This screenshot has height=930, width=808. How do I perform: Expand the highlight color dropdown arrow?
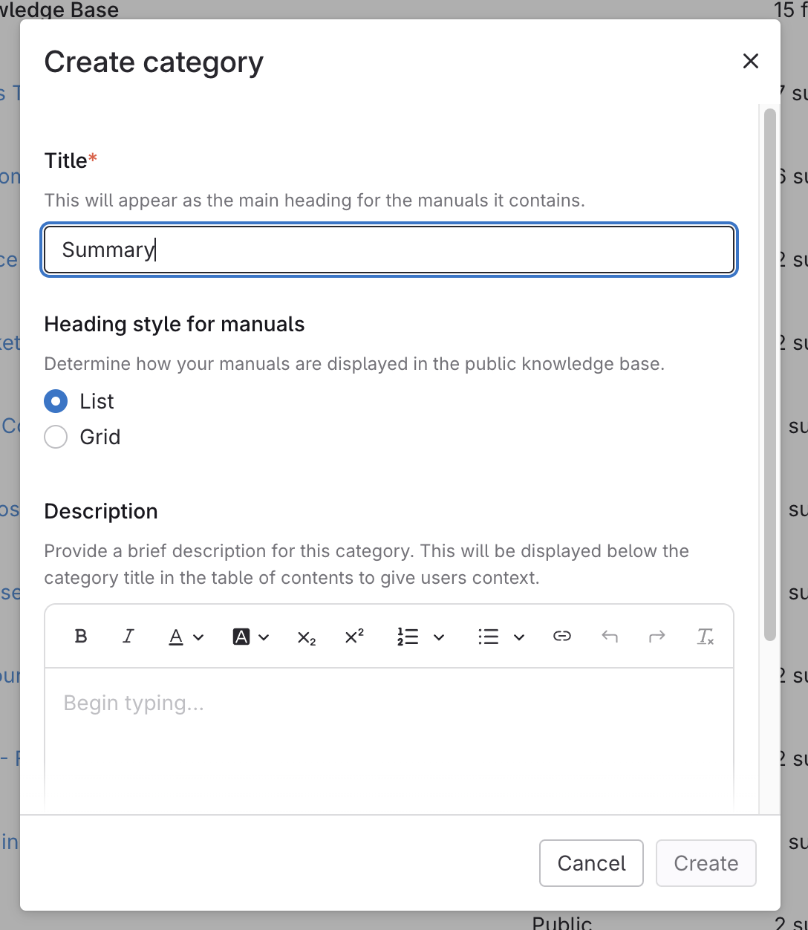[264, 637]
